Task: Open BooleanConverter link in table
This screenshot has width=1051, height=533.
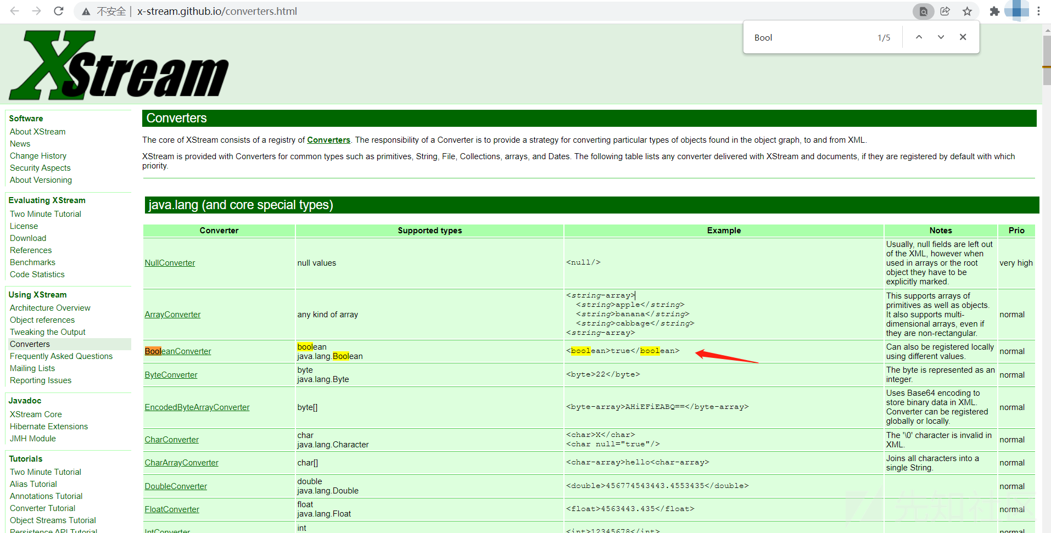Action: point(177,351)
